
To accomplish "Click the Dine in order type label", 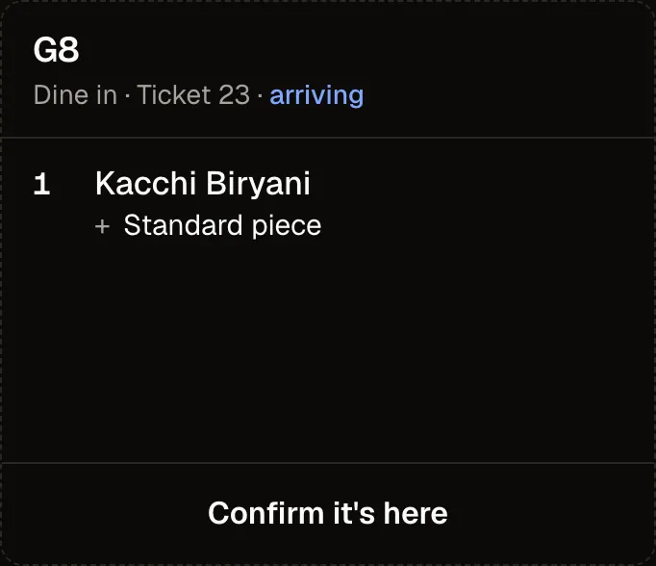I will click(x=75, y=95).
